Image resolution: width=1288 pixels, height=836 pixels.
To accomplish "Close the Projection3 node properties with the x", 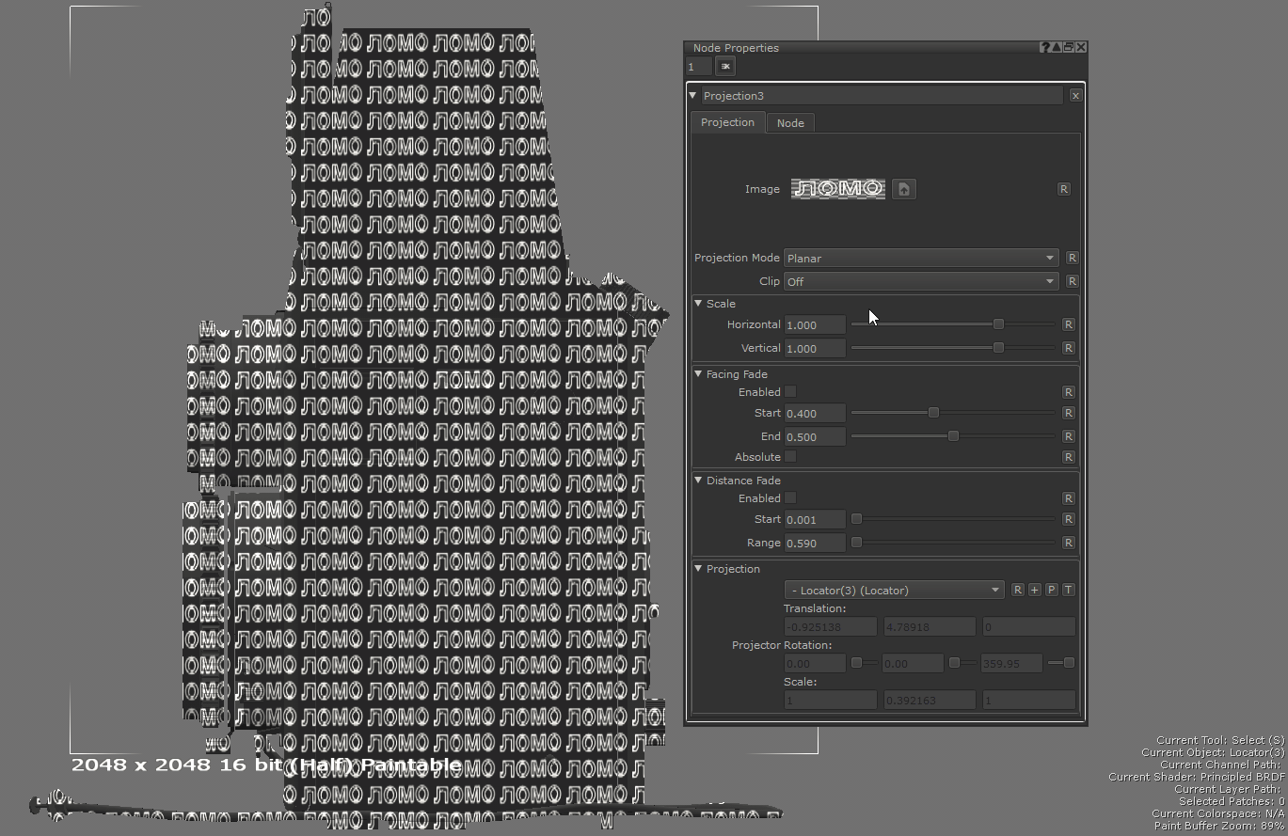I will [1075, 96].
